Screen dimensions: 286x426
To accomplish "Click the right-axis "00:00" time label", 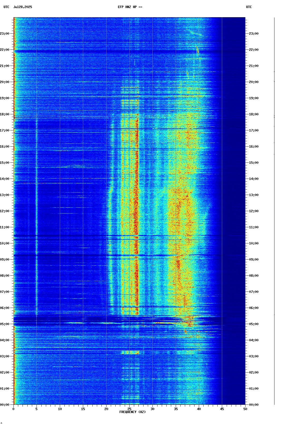I will tap(254, 405).
